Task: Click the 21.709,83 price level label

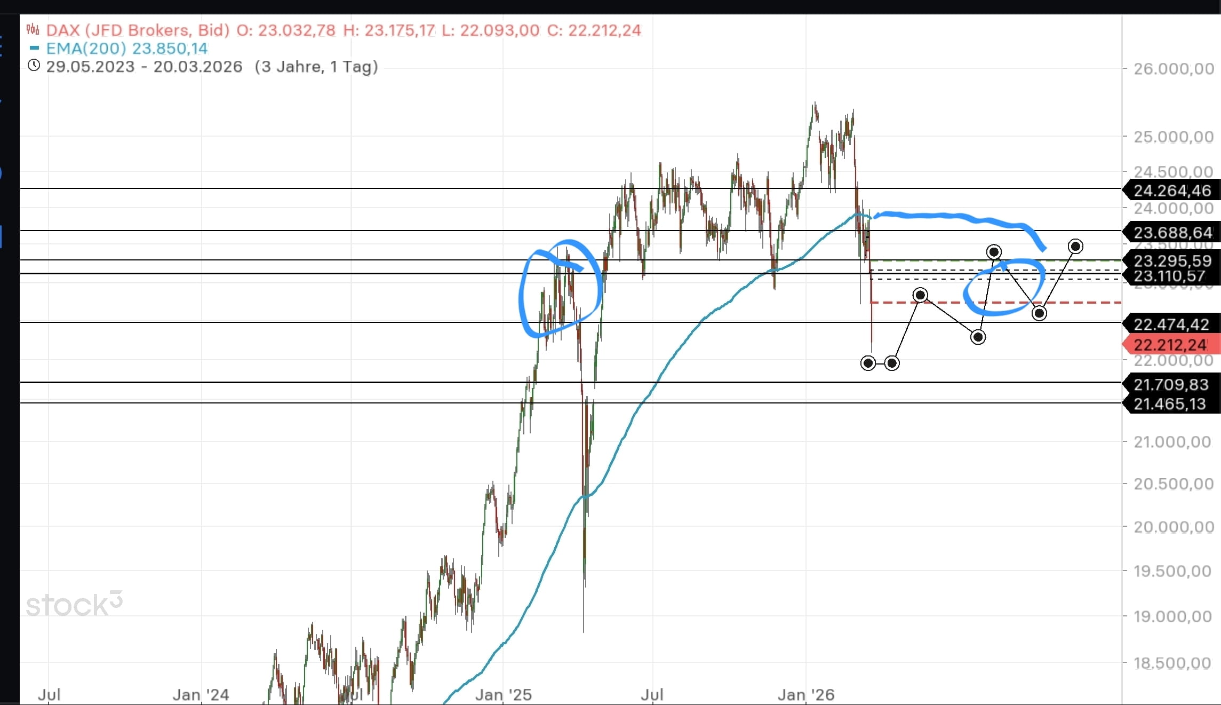Action: 1171,384
